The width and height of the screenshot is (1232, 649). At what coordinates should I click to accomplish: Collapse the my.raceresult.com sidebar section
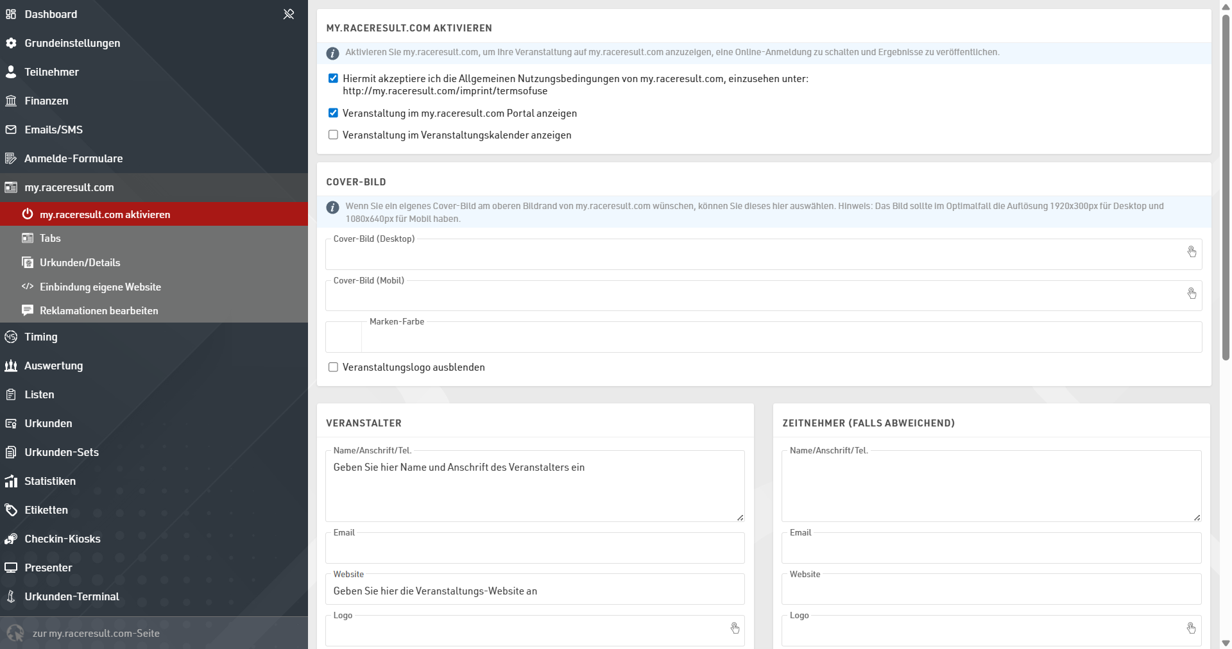69,187
